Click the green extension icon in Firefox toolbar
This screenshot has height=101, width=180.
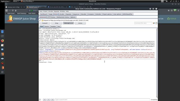click(x=175, y=10)
